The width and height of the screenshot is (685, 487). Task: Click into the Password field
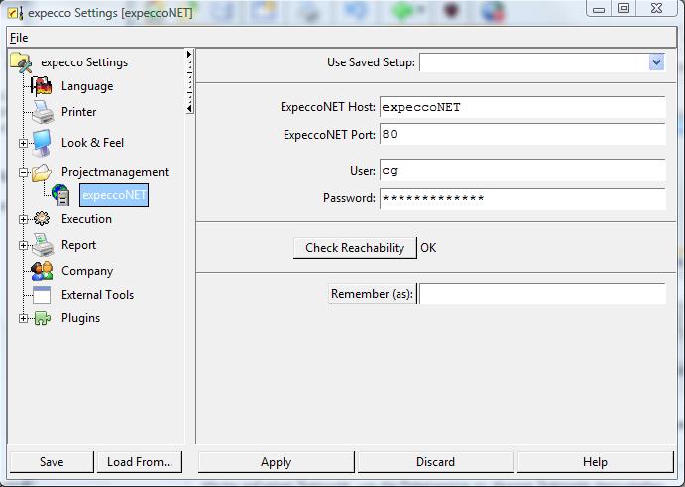(x=520, y=198)
